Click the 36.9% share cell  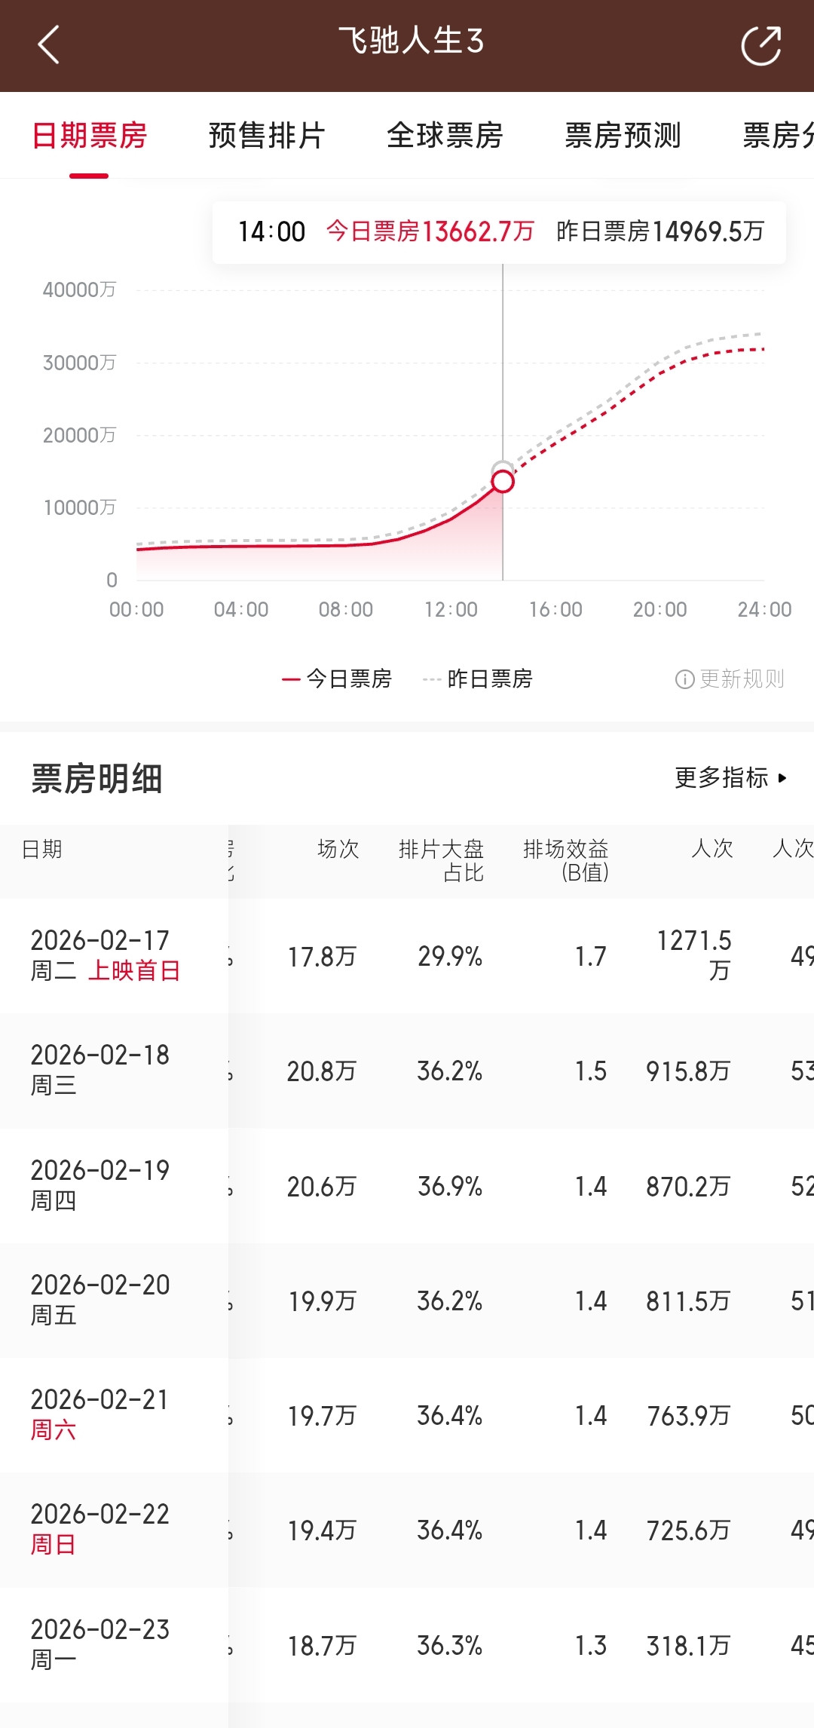coord(450,1187)
